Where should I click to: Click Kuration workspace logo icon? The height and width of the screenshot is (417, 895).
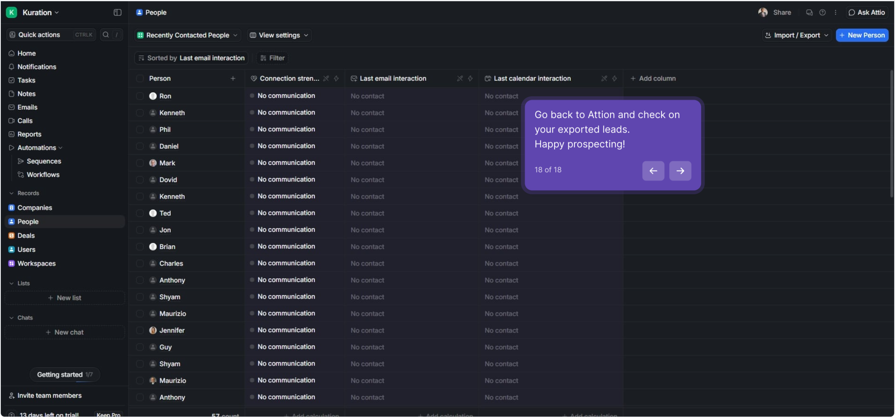(x=11, y=12)
